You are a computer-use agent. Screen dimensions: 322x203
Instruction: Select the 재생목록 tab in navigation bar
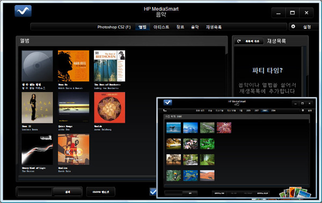[214, 27]
